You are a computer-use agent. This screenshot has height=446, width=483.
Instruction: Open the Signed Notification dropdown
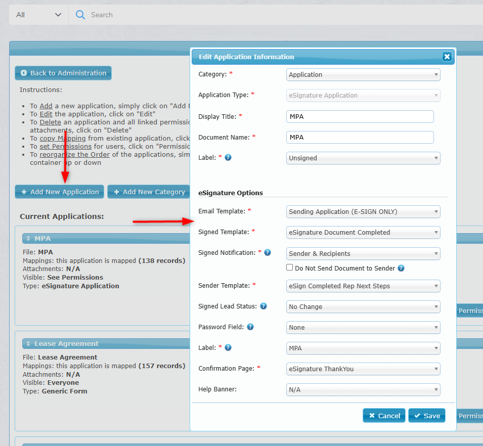pos(363,254)
